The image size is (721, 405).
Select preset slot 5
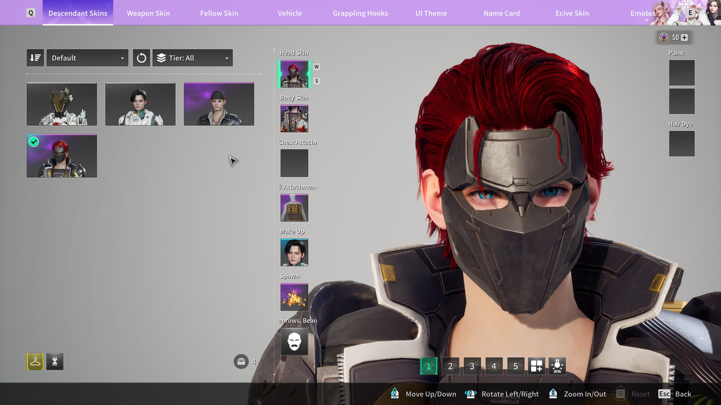[x=515, y=366]
